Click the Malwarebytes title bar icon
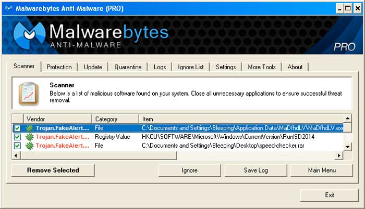This screenshot has height=209, width=365. [9, 8]
